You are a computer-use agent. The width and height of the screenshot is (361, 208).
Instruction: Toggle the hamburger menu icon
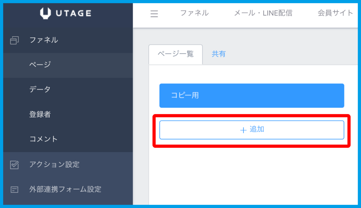[x=154, y=14]
